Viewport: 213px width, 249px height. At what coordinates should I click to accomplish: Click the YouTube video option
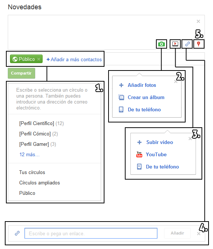click(x=156, y=154)
